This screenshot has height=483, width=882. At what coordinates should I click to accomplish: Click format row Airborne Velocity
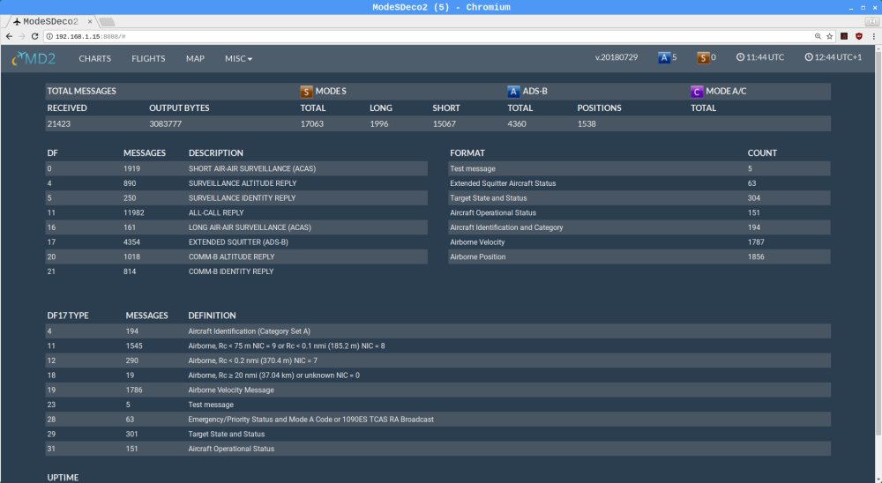tap(639, 241)
